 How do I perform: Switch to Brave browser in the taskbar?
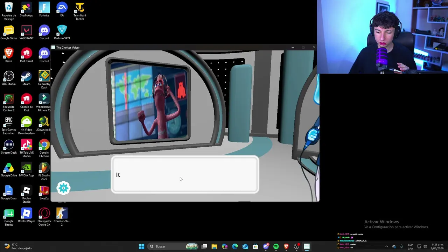[x=286, y=246]
